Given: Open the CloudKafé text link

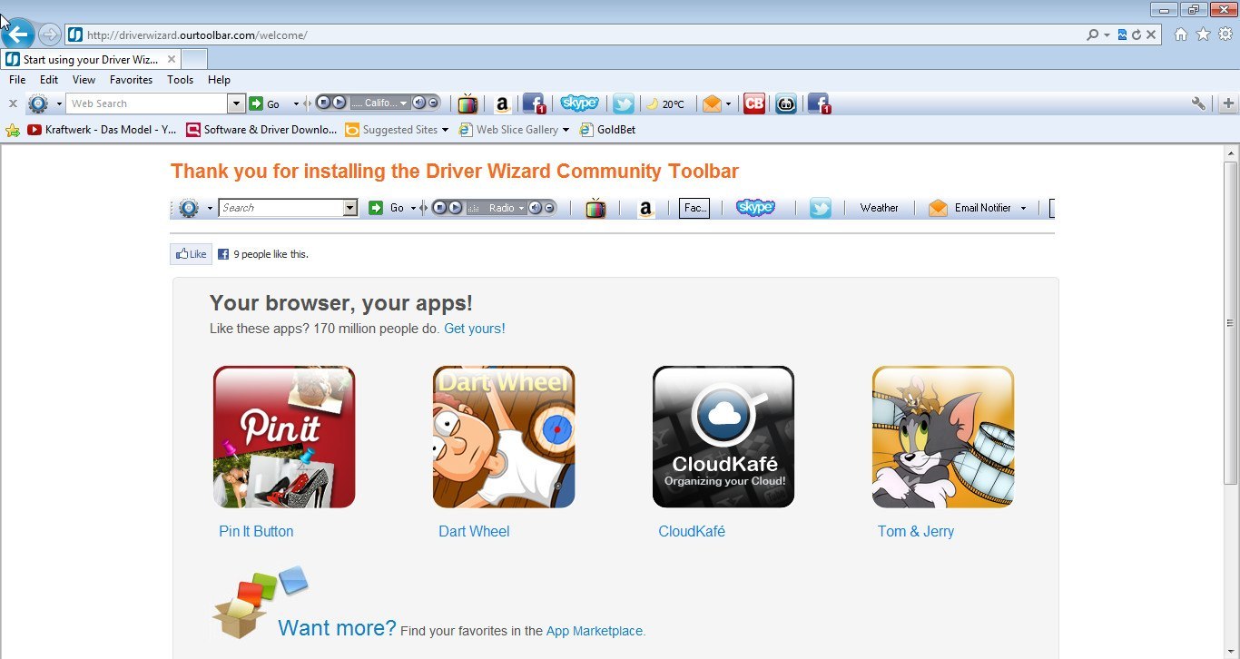Looking at the screenshot, I should pyautogui.click(x=692, y=531).
